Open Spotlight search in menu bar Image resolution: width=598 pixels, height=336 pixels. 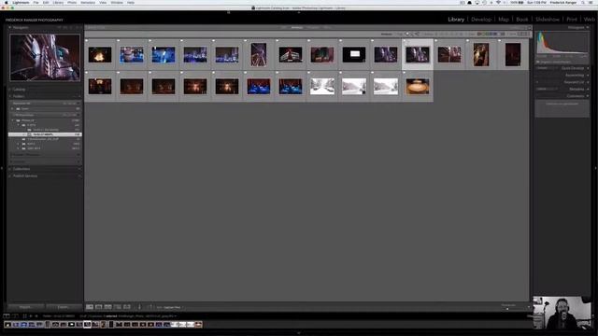[583, 2]
